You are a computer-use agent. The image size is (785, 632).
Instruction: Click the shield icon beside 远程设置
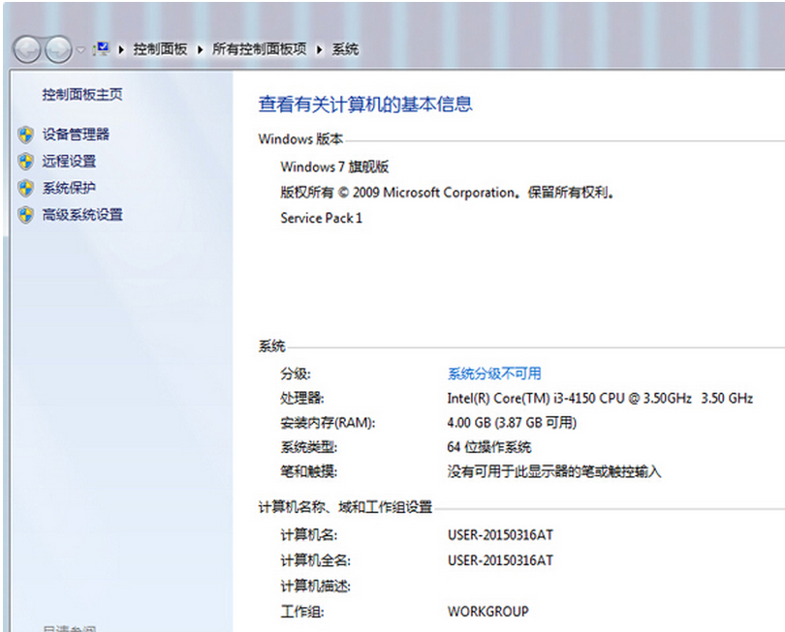[25, 161]
